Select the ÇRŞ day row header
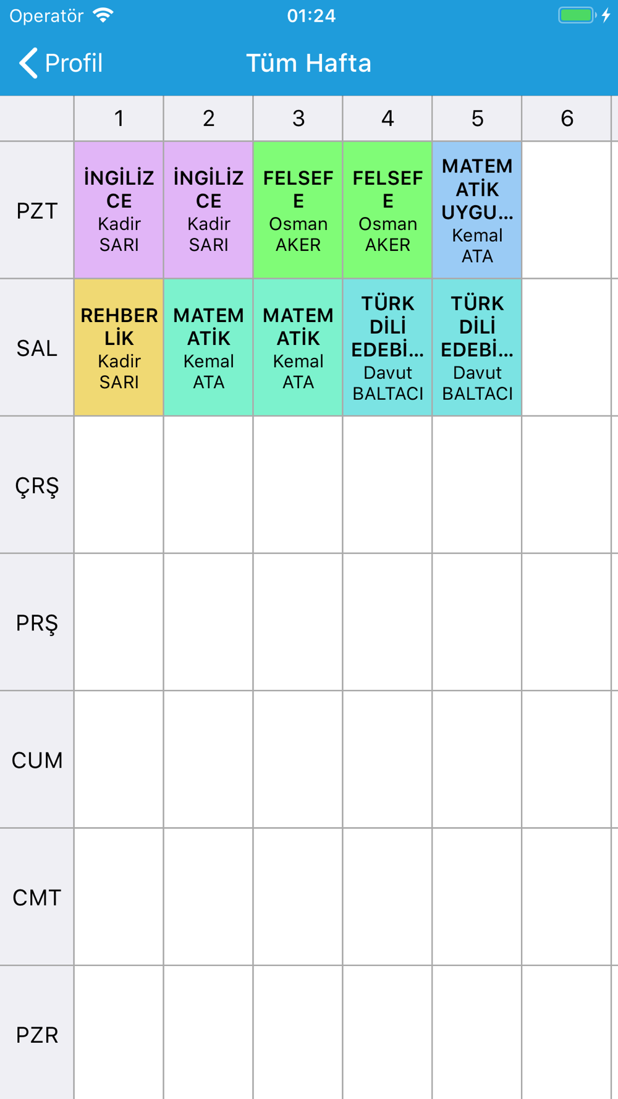The height and width of the screenshot is (1099, 618). click(x=37, y=485)
